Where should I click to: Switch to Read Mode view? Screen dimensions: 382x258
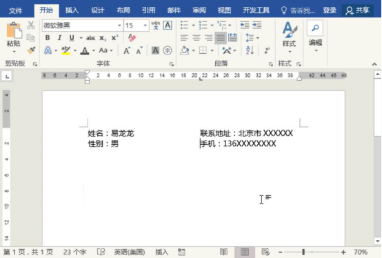point(223,252)
